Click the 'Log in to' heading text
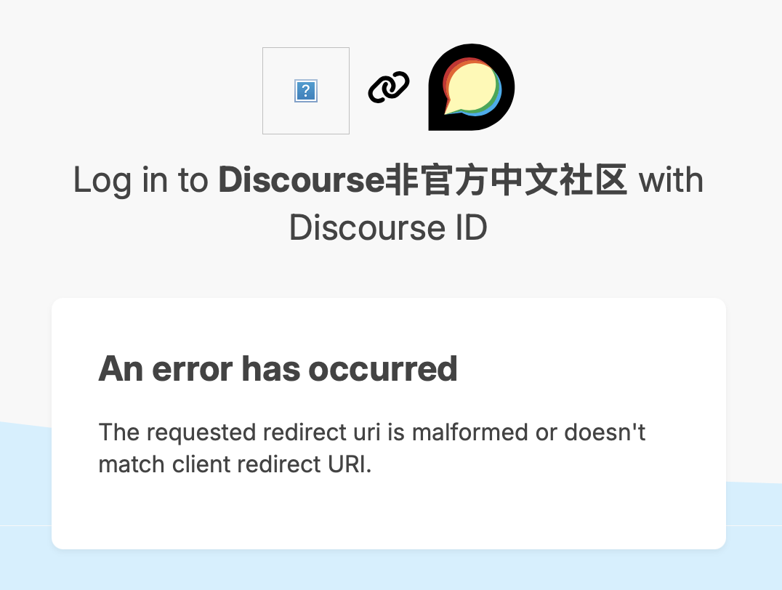 (x=140, y=180)
